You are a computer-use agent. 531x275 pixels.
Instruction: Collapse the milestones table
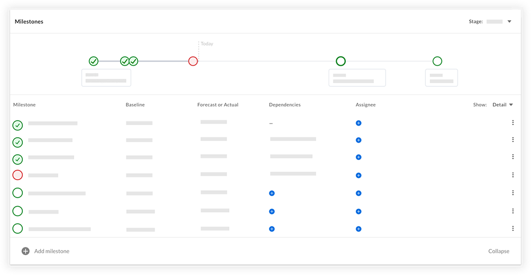coord(499,251)
